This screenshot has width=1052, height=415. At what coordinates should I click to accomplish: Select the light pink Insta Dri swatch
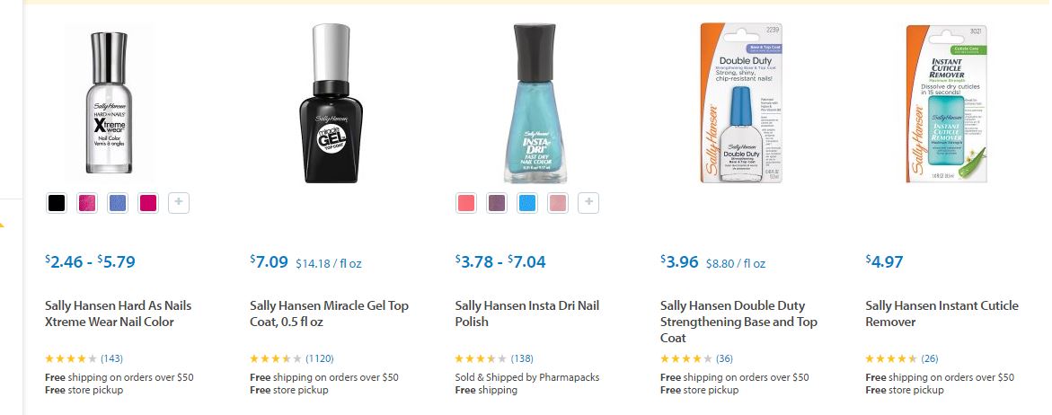(x=558, y=203)
